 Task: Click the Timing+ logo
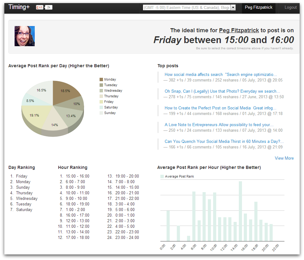point(19,7)
